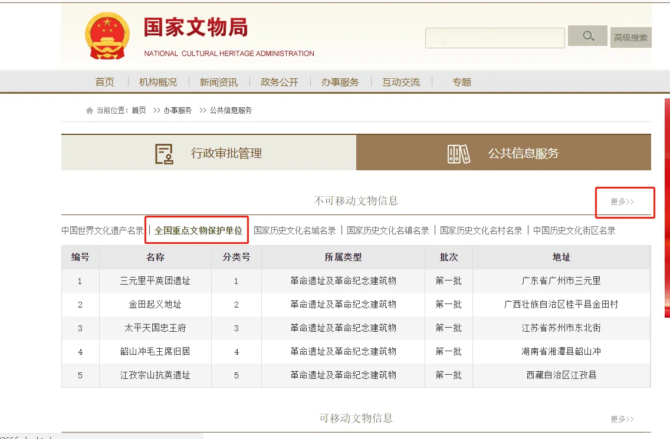
Task: Click the 编号 column header
Action: [80, 257]
